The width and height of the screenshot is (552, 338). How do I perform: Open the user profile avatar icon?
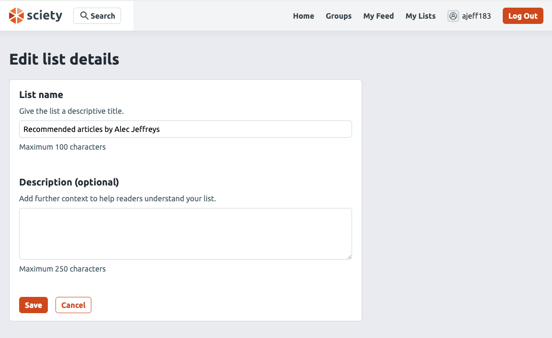coord(453,16)
